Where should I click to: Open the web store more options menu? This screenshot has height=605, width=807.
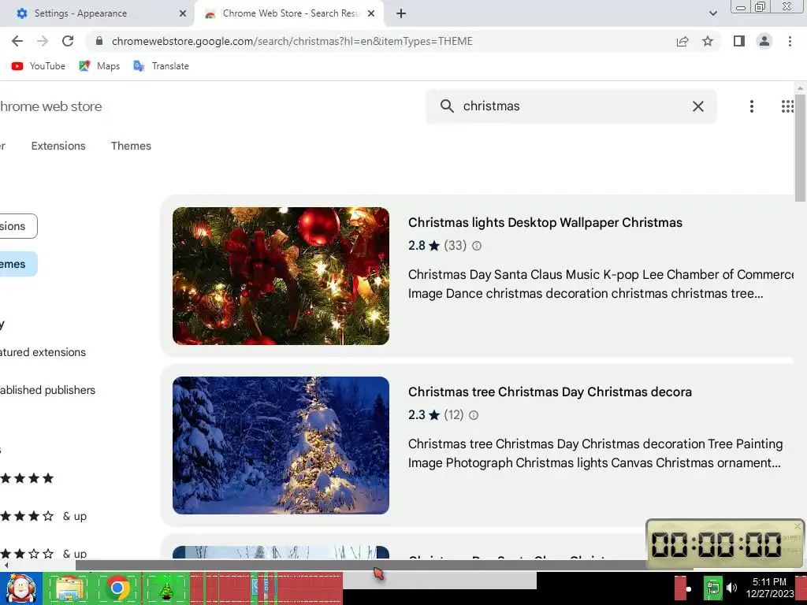click(x=751, y=106)
